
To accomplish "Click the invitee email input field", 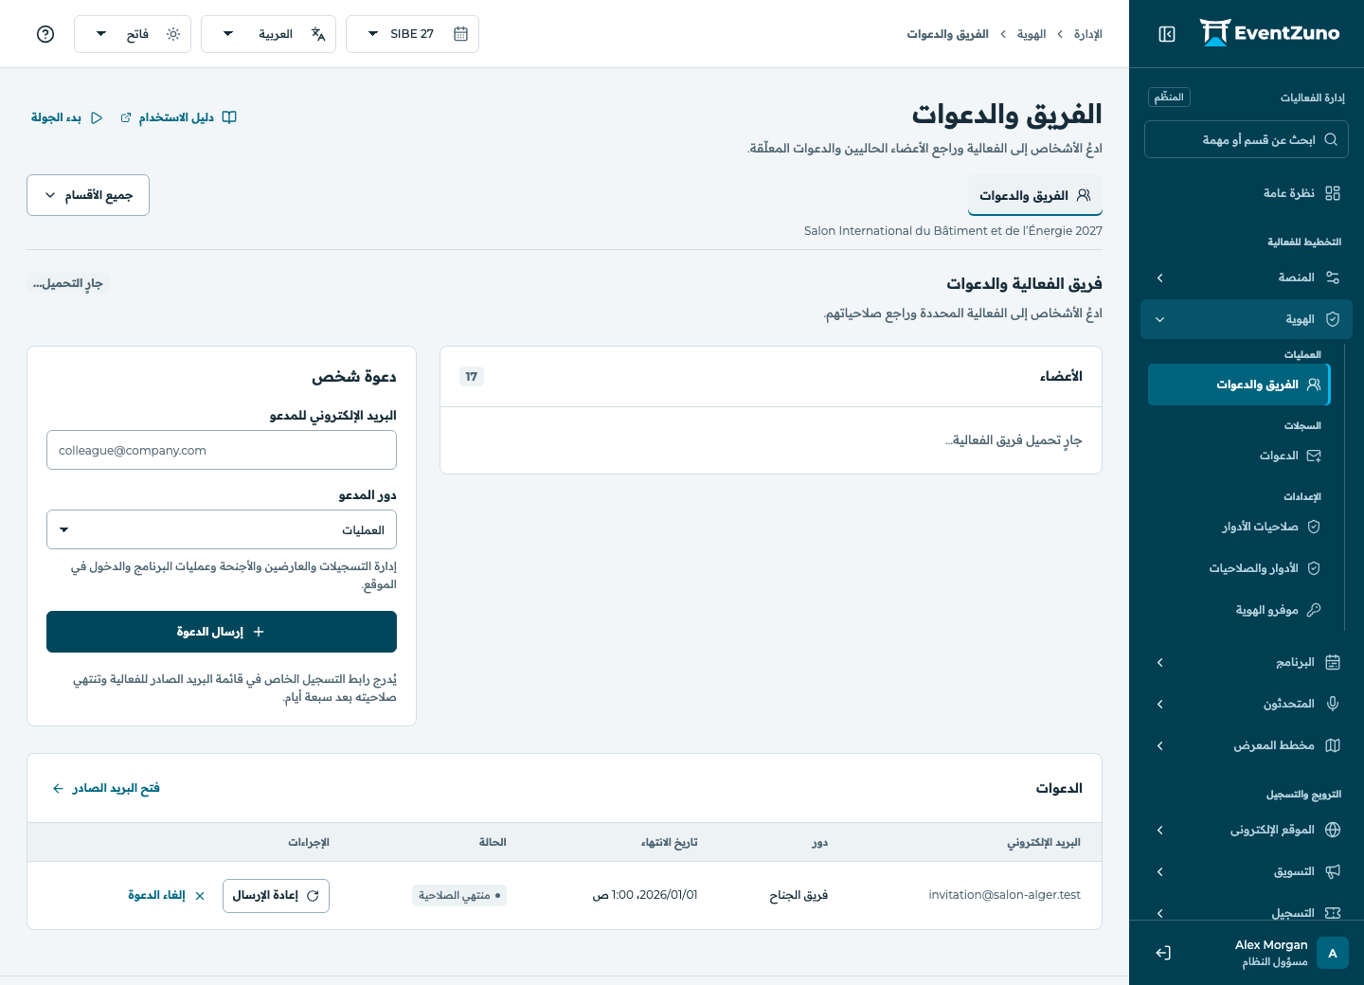I will coord(222,450).
